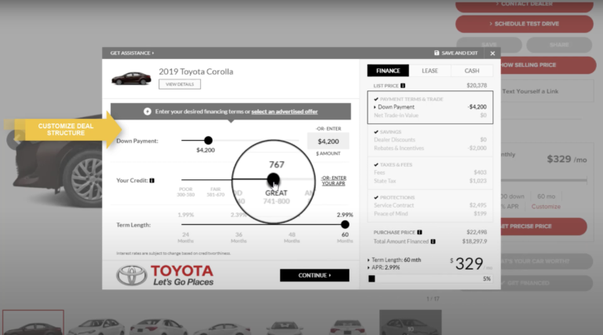The image size is (603, 335).
Task: Click the Continue button
Action: pyautogui.click(x=315, y=275)
